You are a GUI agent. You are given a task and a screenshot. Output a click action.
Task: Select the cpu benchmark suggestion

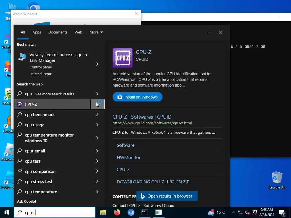point(52,115)
